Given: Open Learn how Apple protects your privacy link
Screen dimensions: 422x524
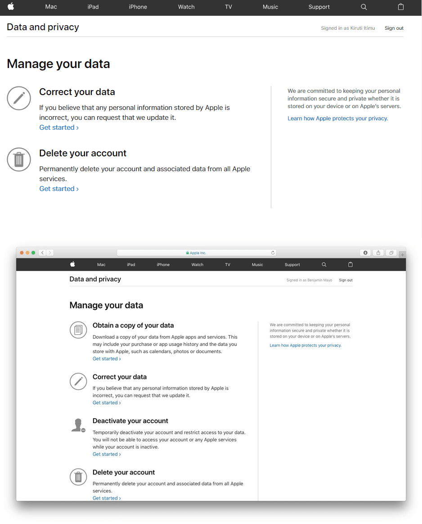Looking at the screenshot, I should [x=338, y=118].
